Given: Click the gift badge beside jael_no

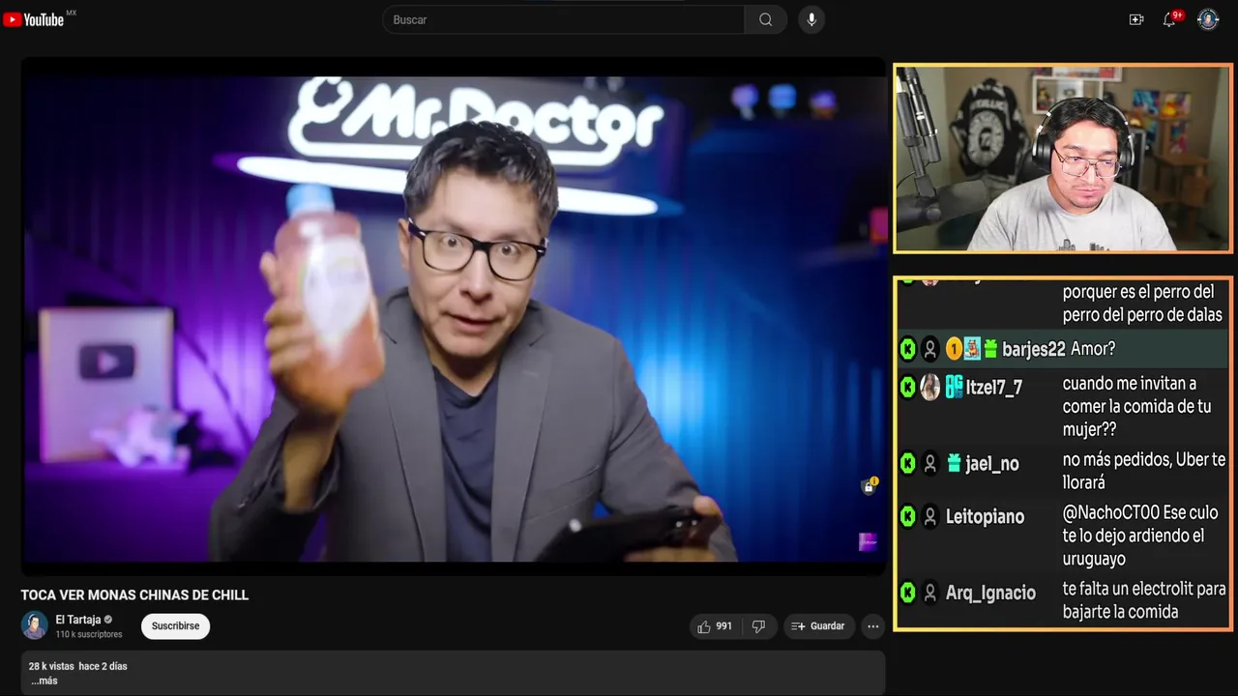Looking at the screenshot, I should coord(954,464).
